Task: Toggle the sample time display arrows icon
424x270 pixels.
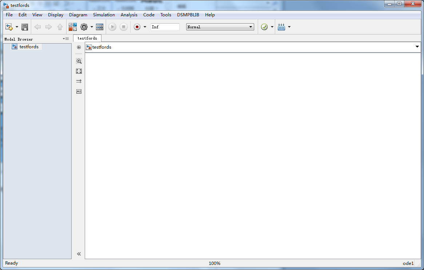Action: click(x=79, y=81)
